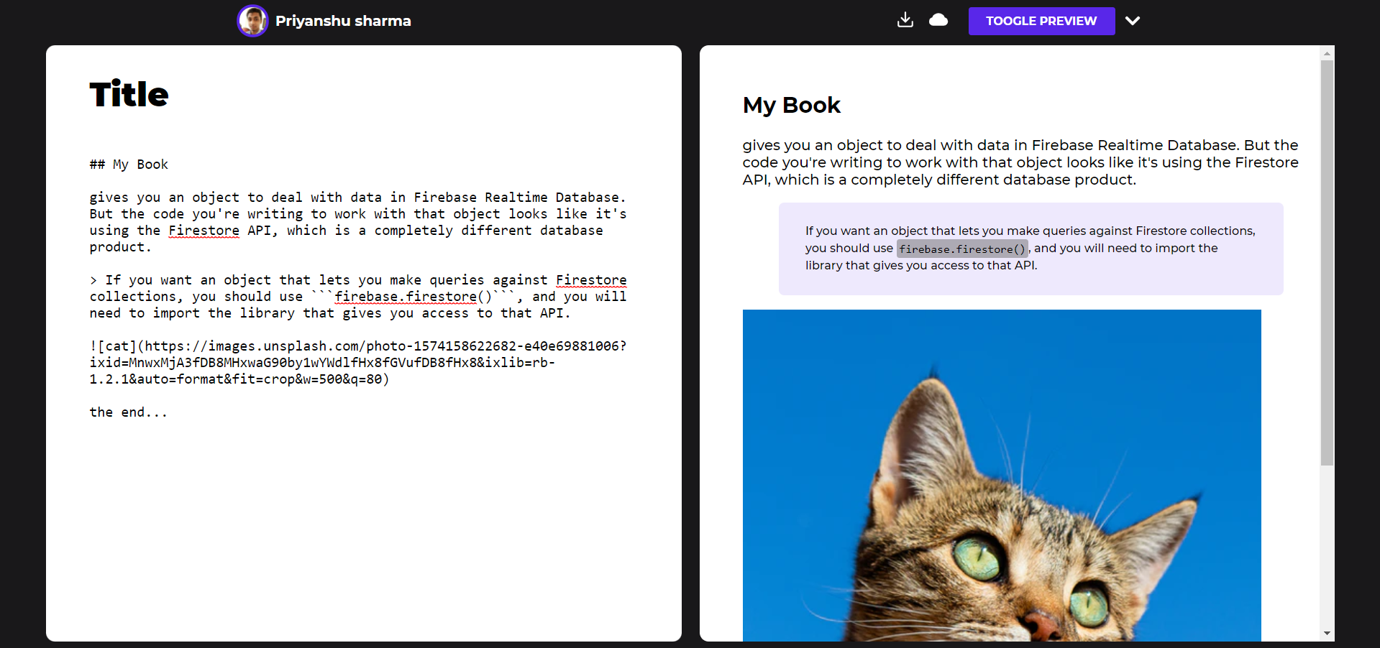Viewport: 1380px width, 648px height.
Task: Edit the Title heading field
Action: [x=129, y=94]
